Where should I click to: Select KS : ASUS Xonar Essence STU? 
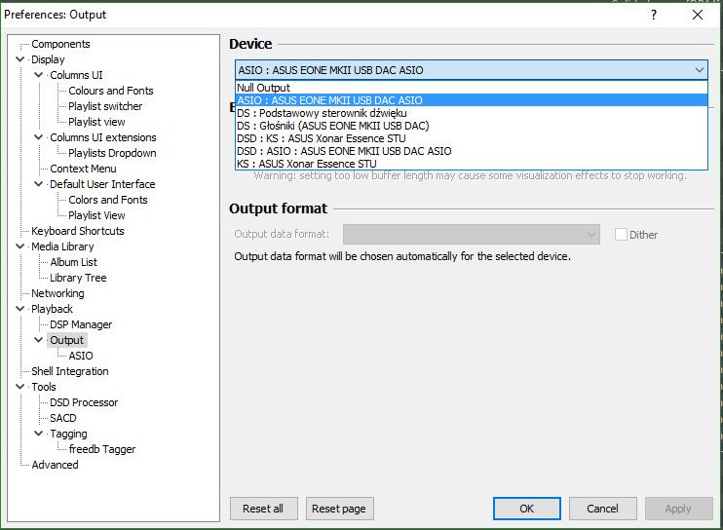[x=472, y=164]
